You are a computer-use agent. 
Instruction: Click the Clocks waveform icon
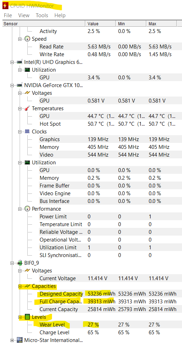point(27,132)
